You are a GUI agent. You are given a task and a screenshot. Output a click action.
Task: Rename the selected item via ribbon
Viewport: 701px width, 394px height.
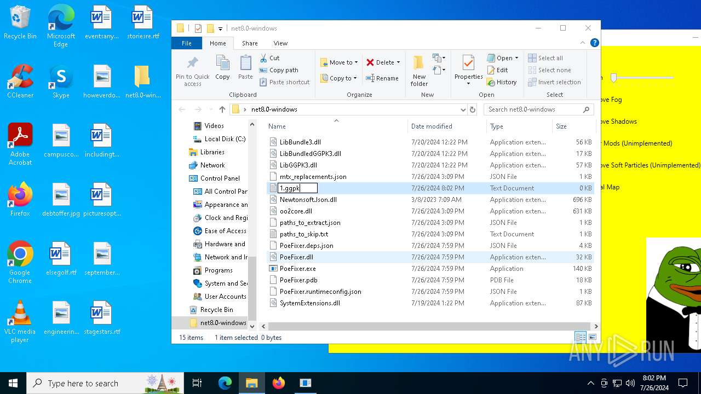click(382, 78)
